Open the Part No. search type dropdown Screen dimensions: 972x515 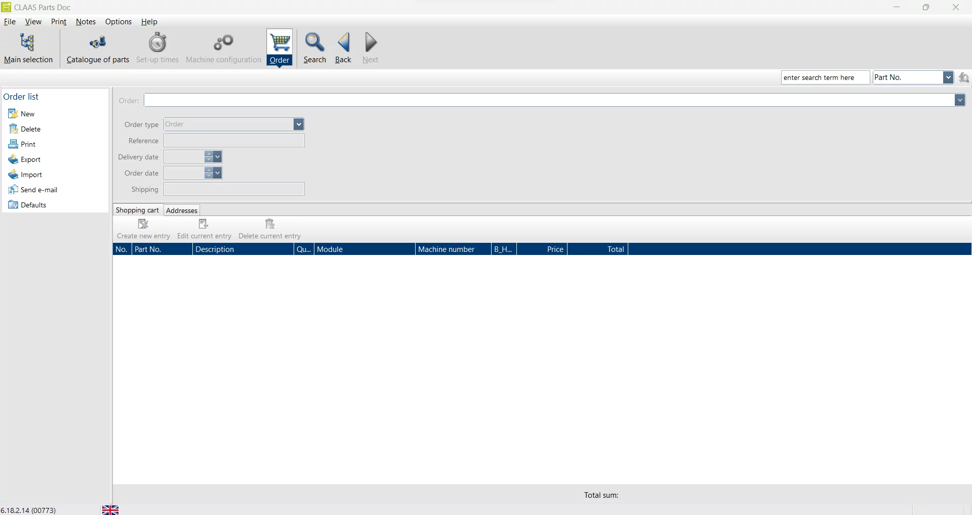(948, 77)
